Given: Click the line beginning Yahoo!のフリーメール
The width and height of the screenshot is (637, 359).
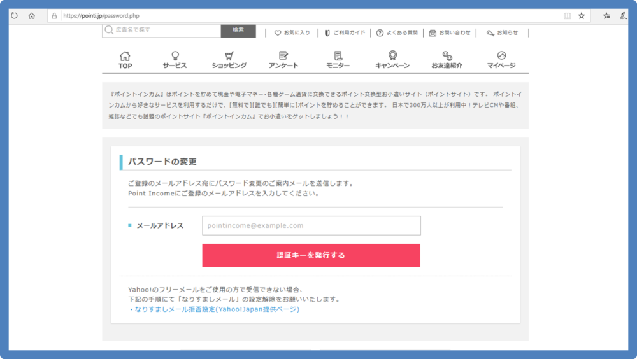Looking at the screenshot, I should [216, 290].
